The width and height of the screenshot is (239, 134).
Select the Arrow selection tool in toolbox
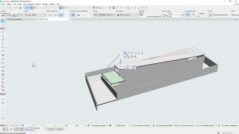[3, 21]
